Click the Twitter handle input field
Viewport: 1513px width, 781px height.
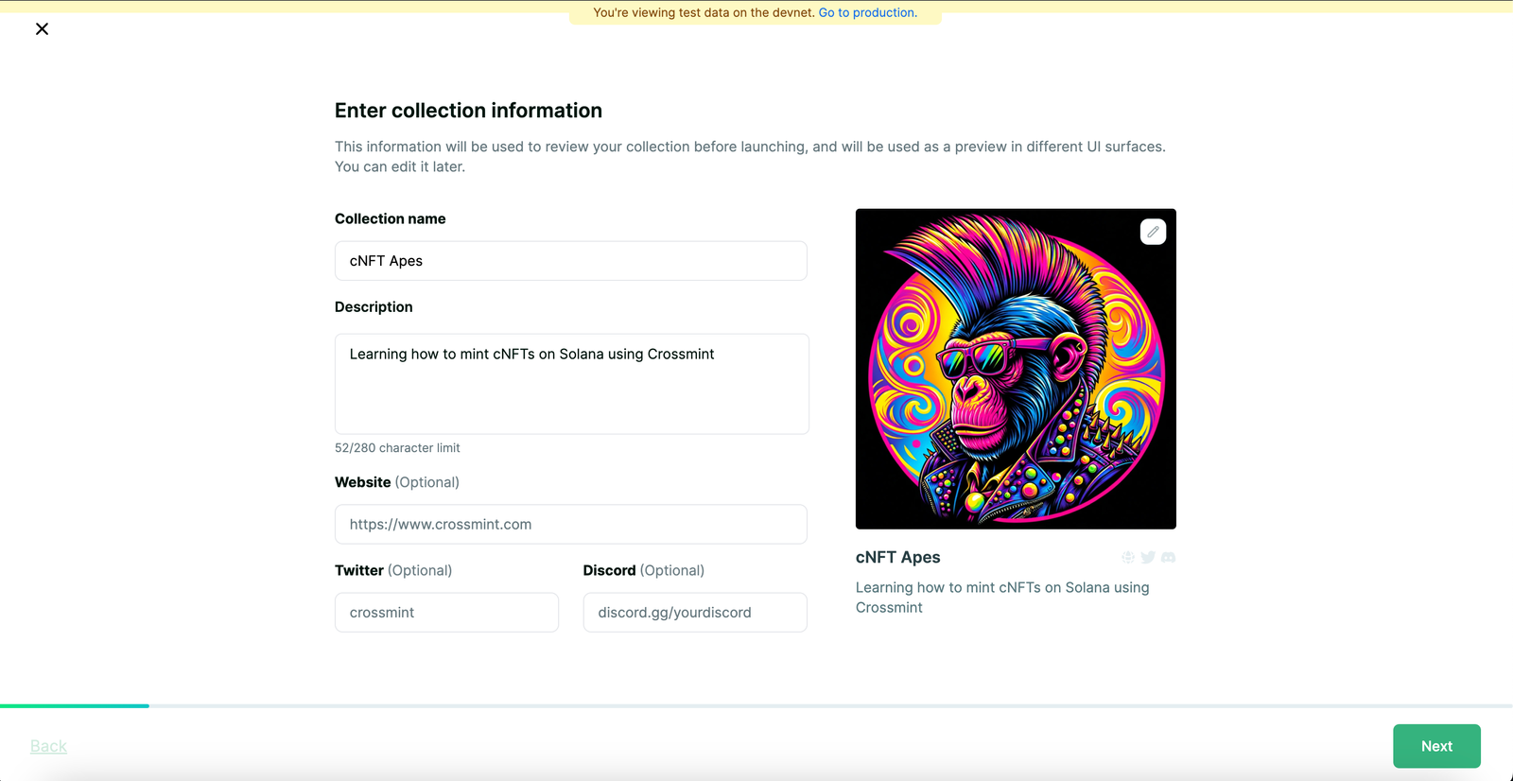[446, 613]
